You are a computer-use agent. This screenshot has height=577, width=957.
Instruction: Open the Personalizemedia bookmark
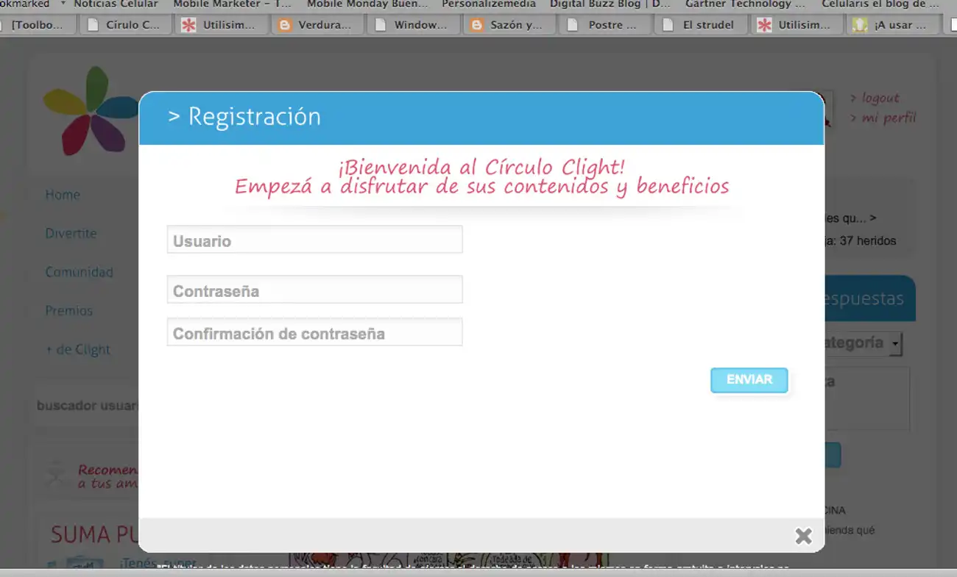[x=489, y=4]
